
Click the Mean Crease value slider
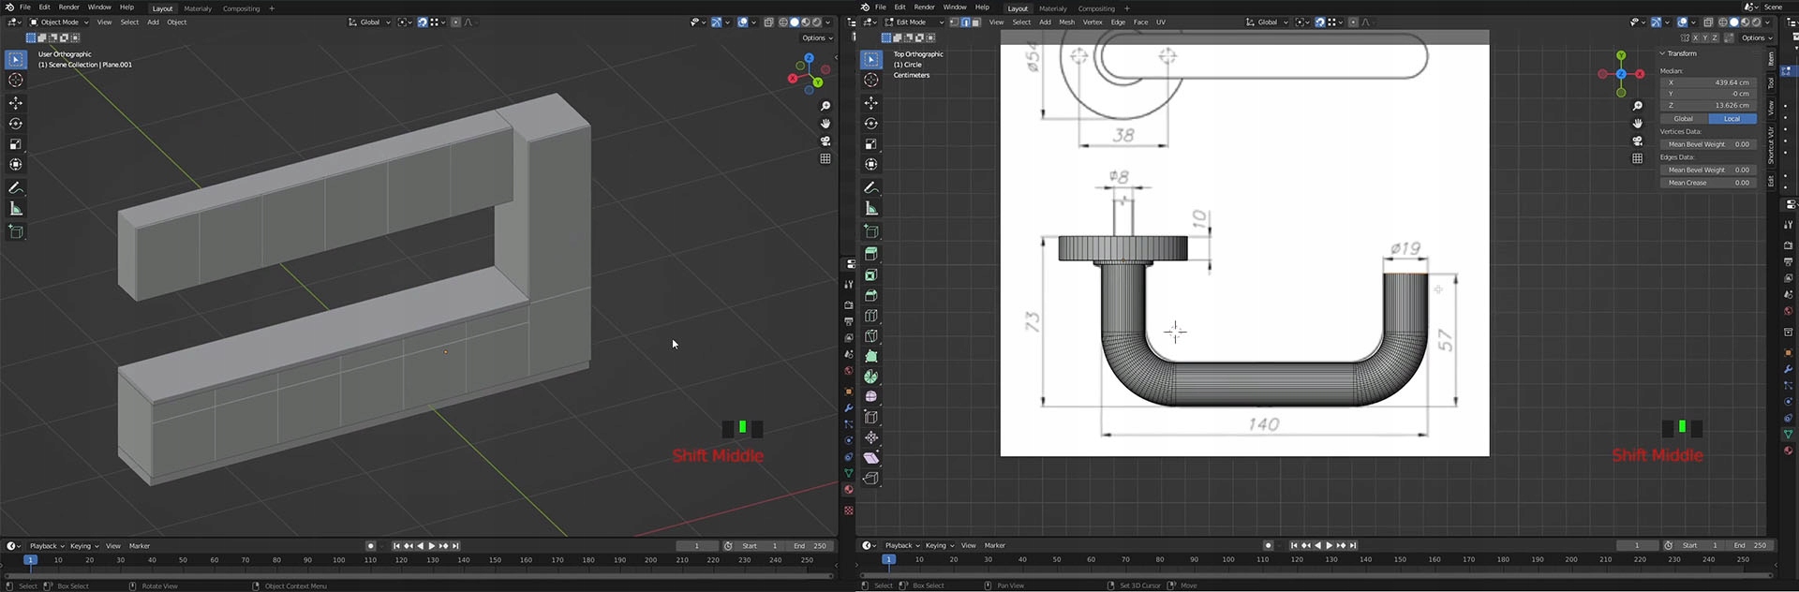click(1708, 183)
